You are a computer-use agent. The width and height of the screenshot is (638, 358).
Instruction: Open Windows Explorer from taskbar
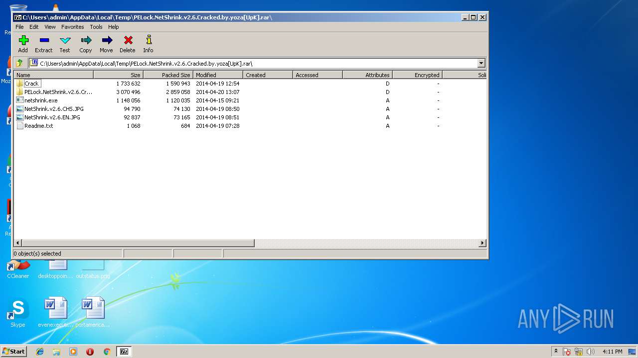click(x=56, y=352)
